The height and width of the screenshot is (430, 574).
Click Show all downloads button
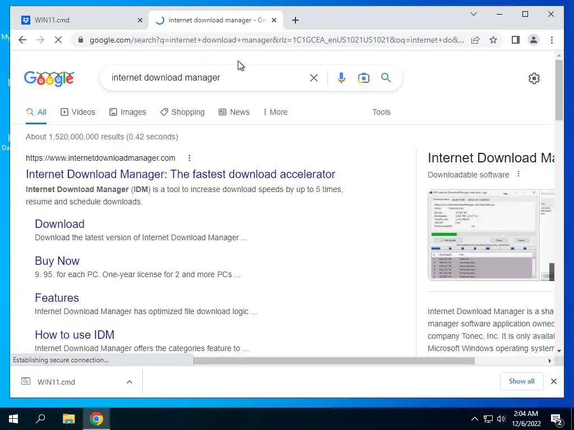(522, 381)
